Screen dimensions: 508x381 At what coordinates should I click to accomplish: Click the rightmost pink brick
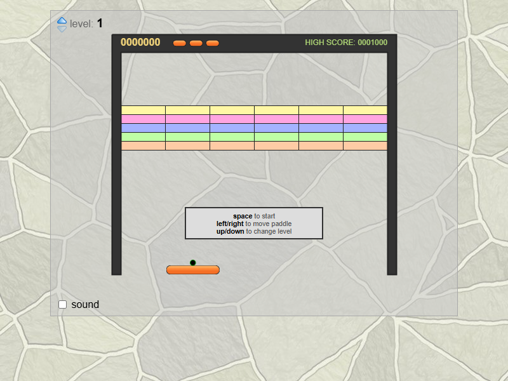pos(365,119)
